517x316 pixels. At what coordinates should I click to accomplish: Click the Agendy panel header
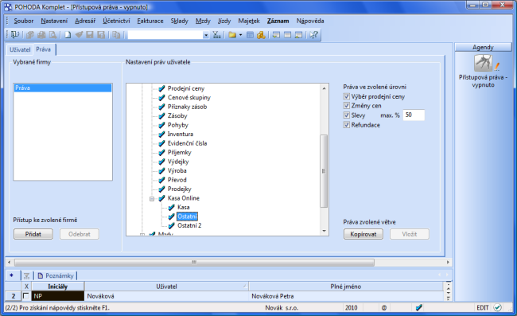click(x=483, y=47)
